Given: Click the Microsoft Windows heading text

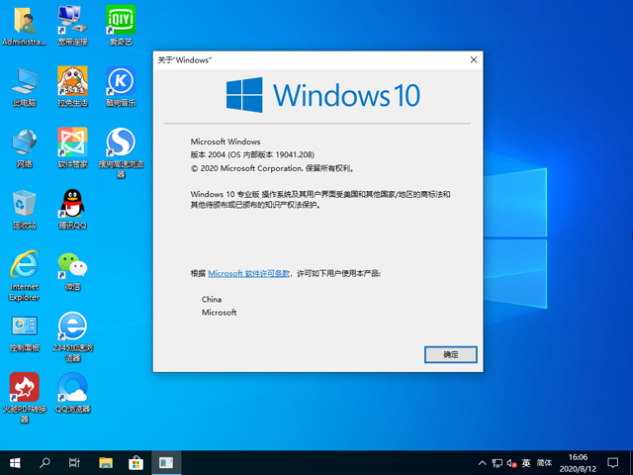Looking at the screenshot, I should pos(226,142).
